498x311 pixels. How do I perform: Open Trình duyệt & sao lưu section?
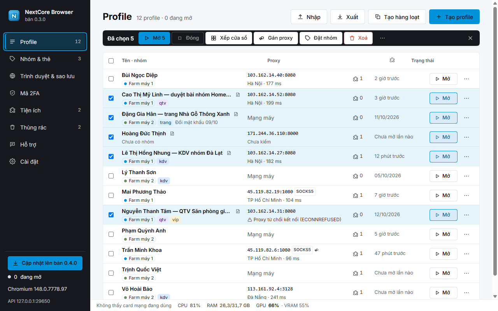pyautogui.click(x=45, y=76)
